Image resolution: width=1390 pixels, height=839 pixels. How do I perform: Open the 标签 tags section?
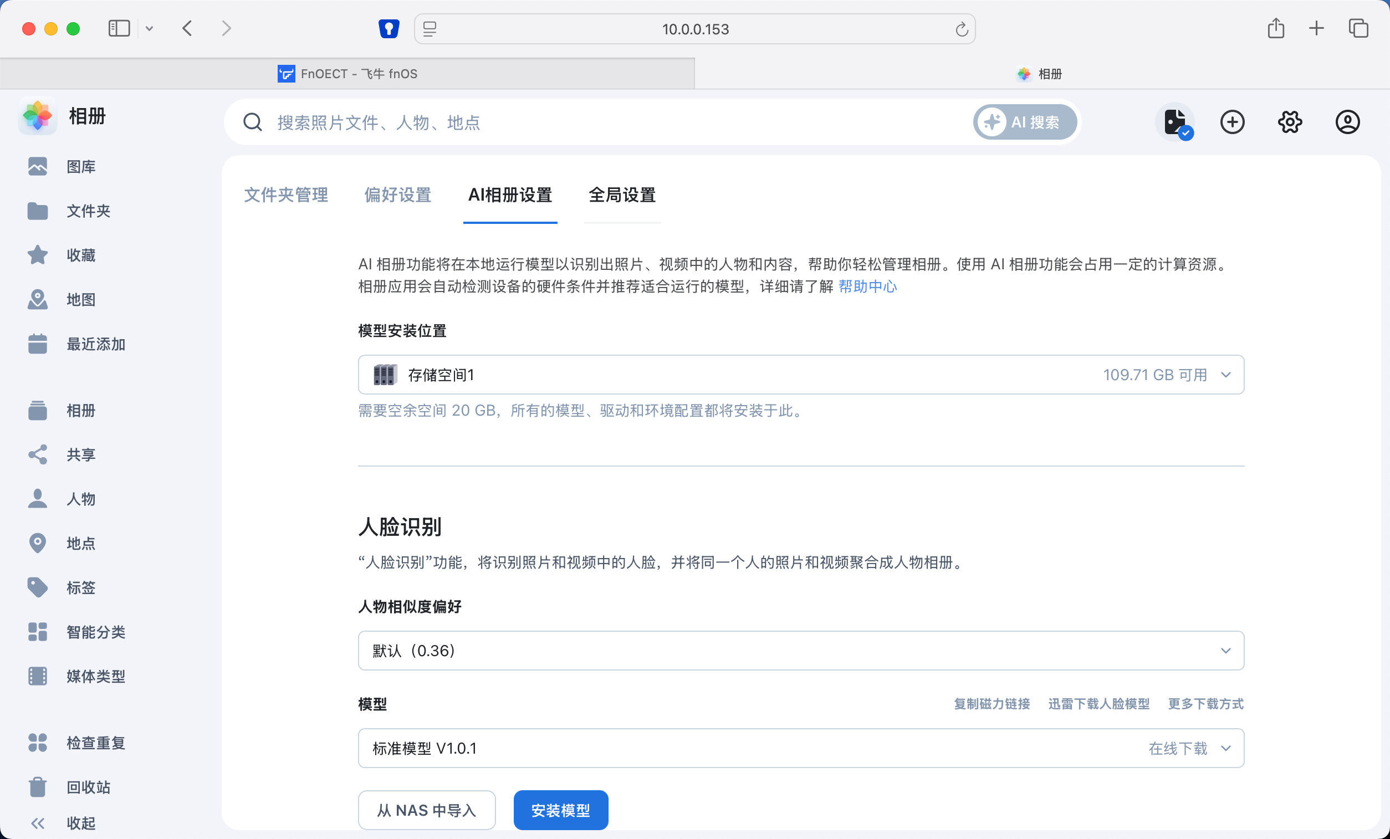point(80,587)
